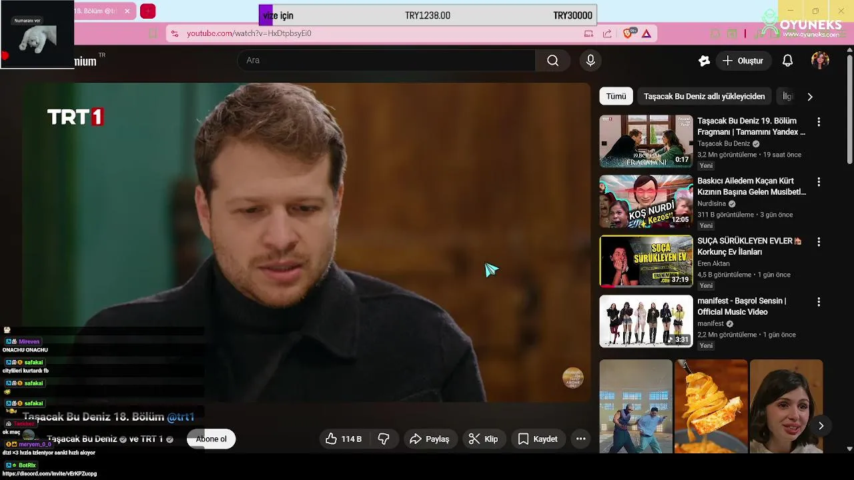Click the cast icon in address bar
This screenshot has height=480, width=854.
[x=588, y=33]
